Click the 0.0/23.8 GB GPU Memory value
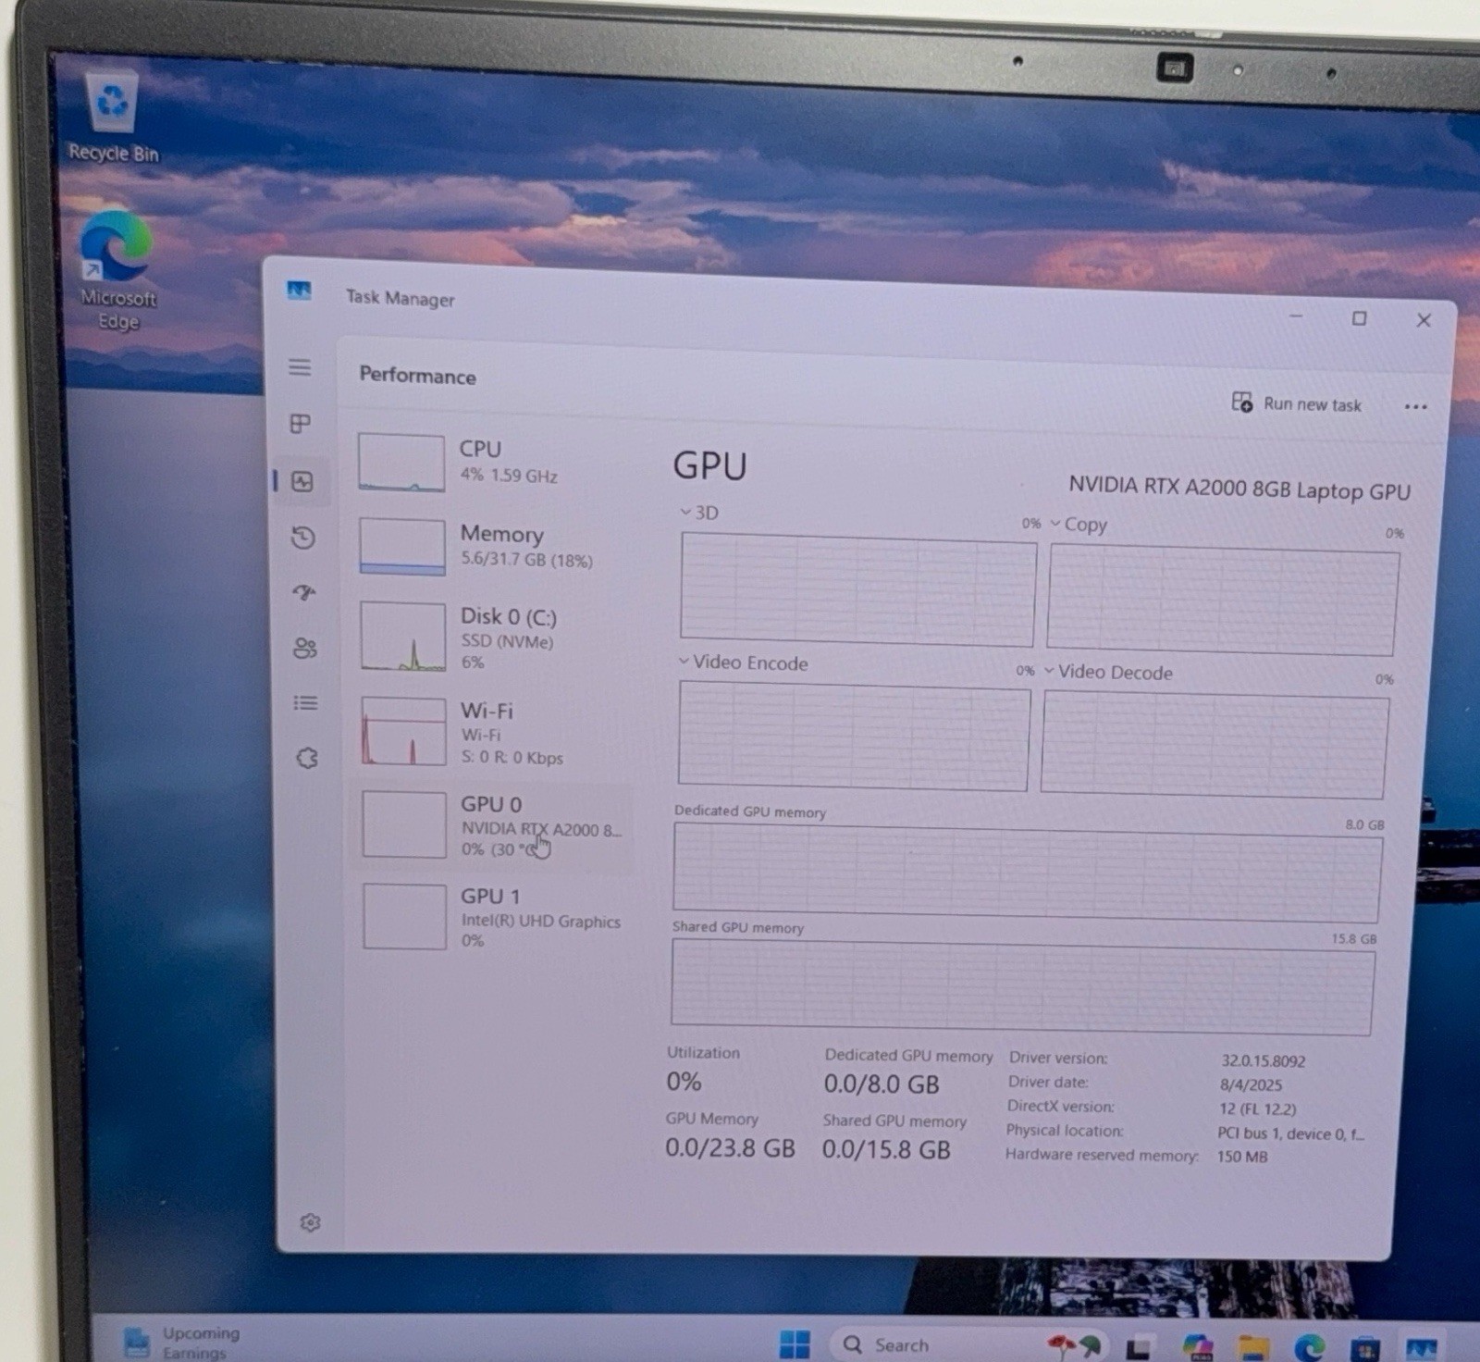The image size is (1480, 1362). point(730,1148)
